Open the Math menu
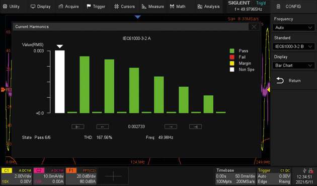The height and width of the screenshot is (186, 317). pyautogui.click(x=178, y=7)
